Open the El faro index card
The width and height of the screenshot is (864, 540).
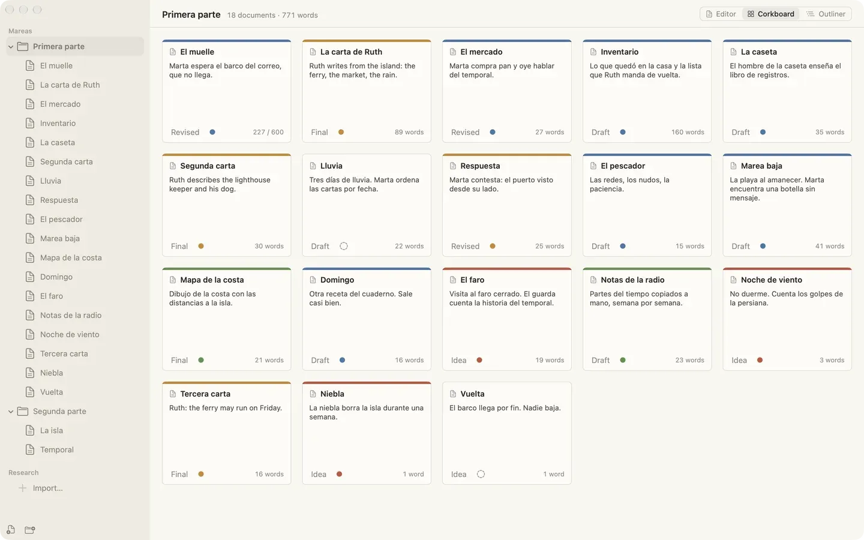click(x=507, y=319)
